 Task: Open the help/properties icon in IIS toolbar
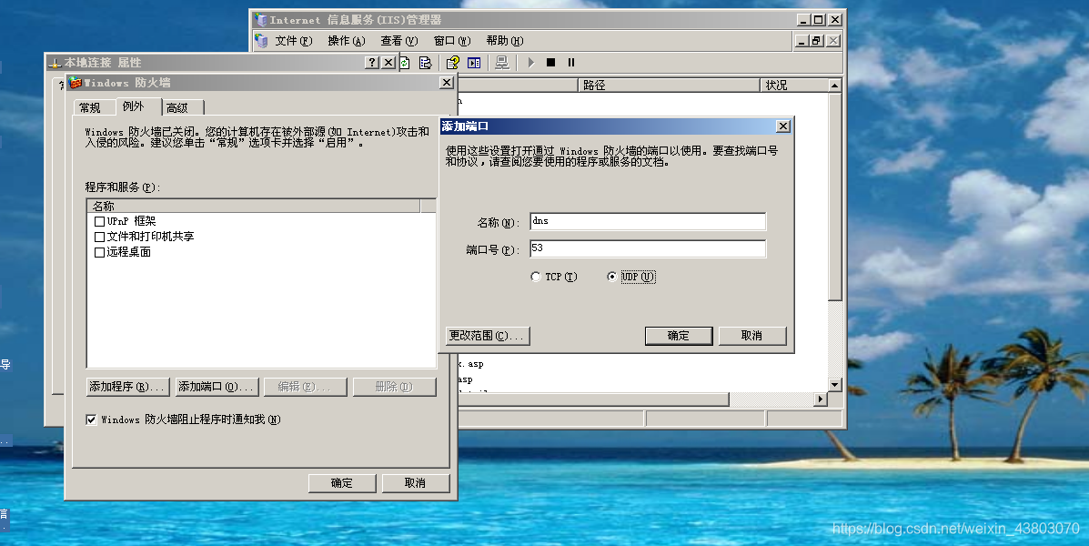[453, 63]
